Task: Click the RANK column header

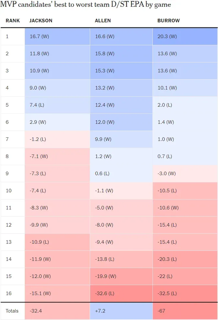Action: [13, 21]
